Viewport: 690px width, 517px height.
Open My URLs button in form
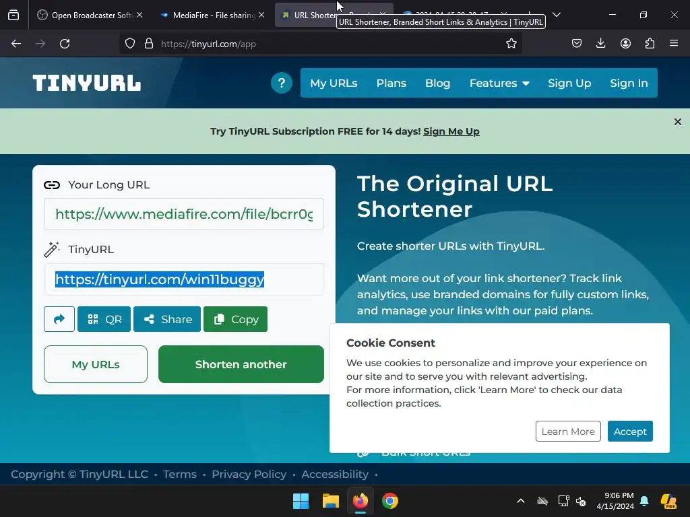tap(96, 364)
